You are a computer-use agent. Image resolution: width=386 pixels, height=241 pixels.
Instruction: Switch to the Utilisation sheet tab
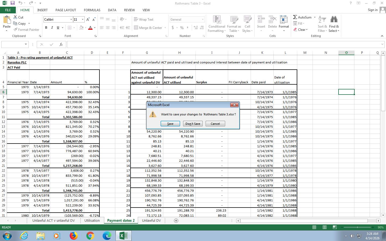tap(92, 221)
